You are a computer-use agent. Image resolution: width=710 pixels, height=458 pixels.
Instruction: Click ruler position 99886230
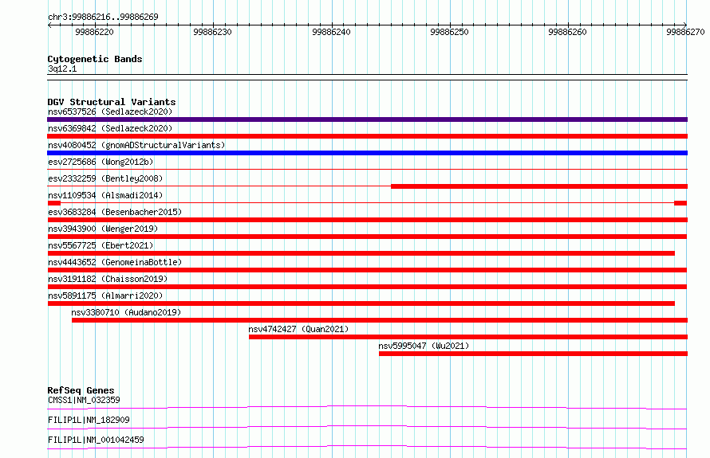coord(212,32)
